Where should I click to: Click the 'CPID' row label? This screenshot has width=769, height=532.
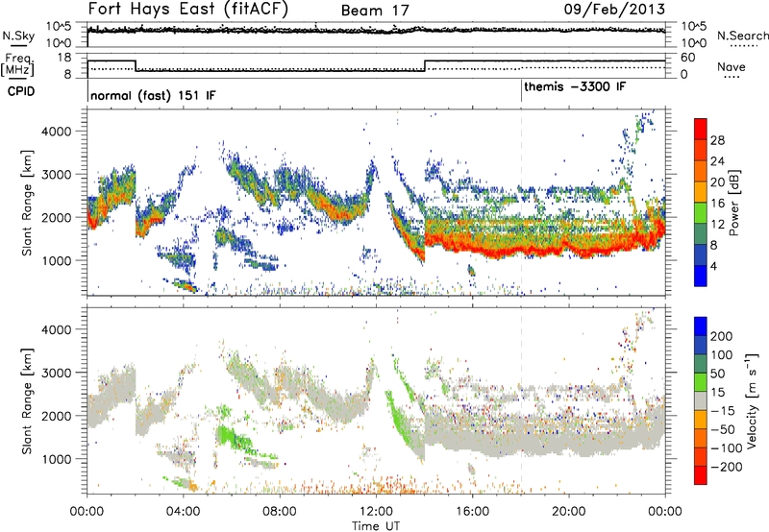pos(21,91)
